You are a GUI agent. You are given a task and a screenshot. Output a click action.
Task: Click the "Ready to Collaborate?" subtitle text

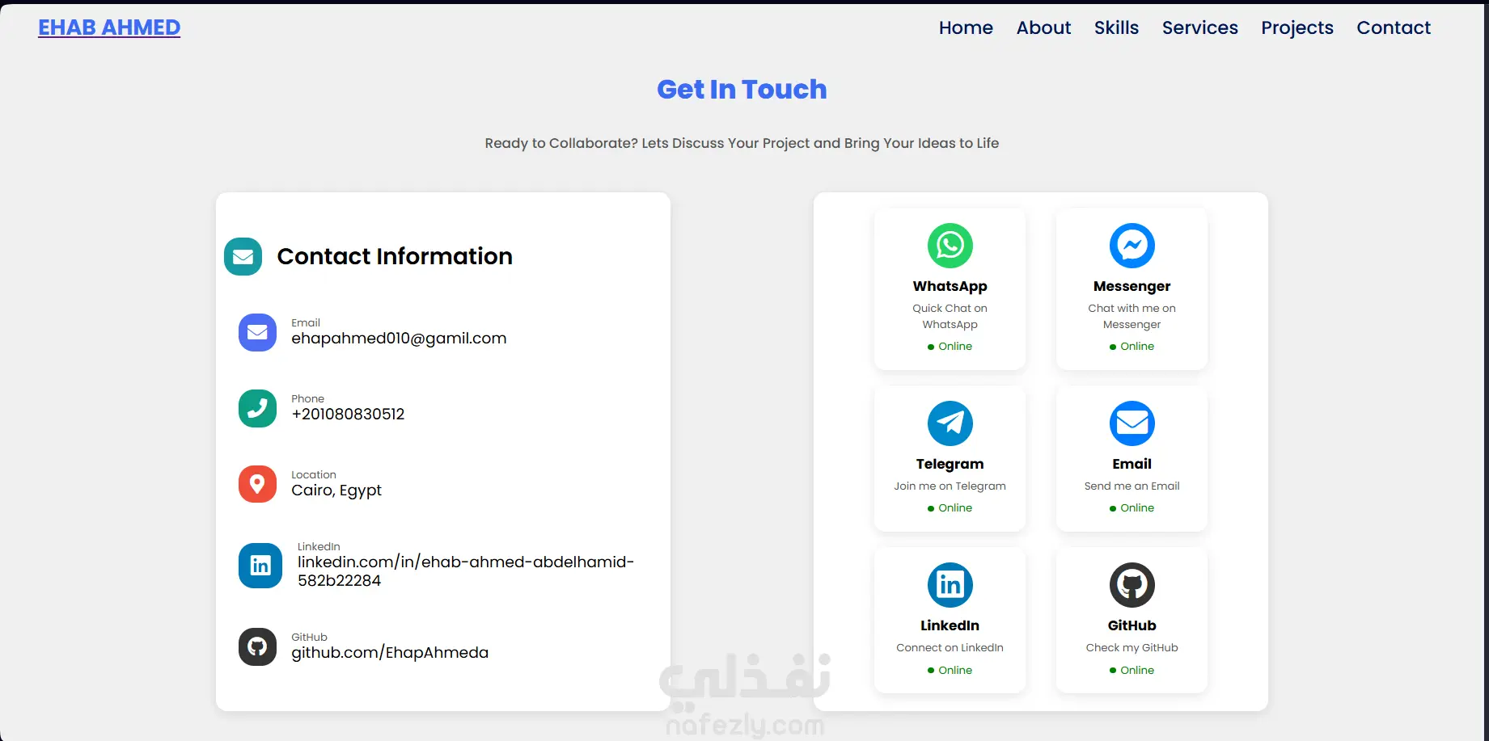click(742, 143)
